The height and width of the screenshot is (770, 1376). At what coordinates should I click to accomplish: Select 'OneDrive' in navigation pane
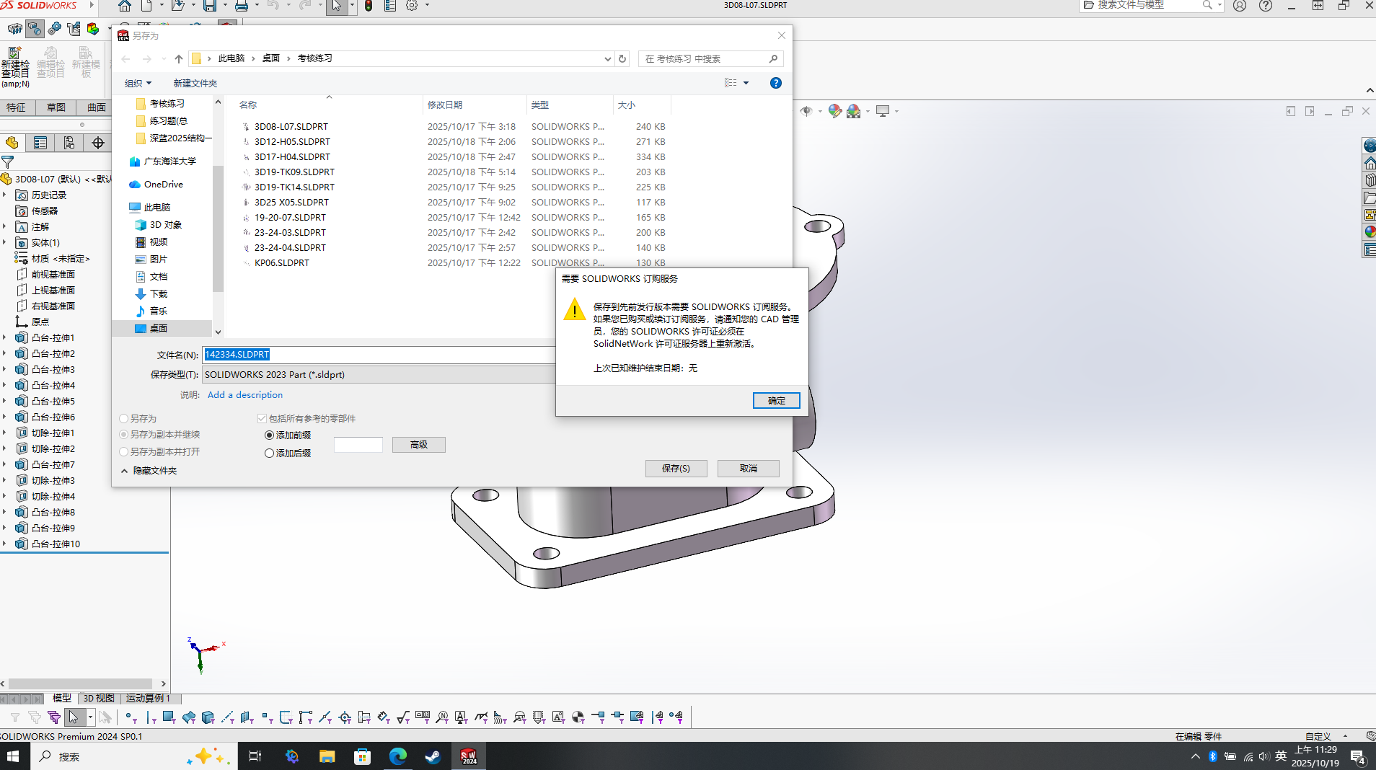click(x=164, y=185)
